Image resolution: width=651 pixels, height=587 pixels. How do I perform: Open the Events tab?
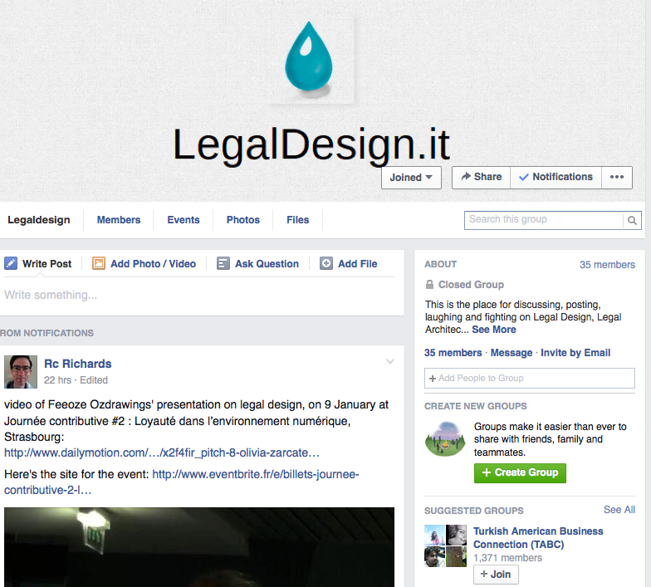click(184, 220)
